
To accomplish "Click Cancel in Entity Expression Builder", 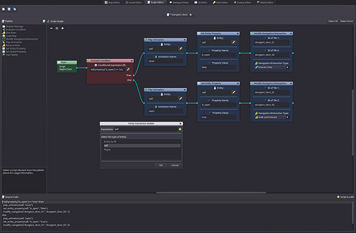I will (175, 165).
